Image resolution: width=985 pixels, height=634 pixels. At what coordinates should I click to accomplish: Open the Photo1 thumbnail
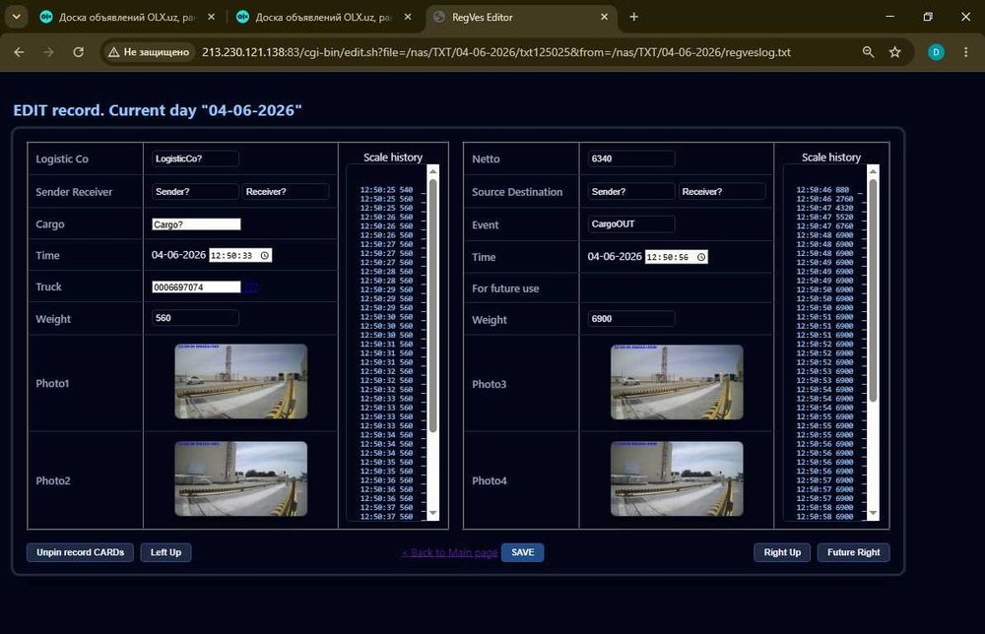tap(240, 381)
